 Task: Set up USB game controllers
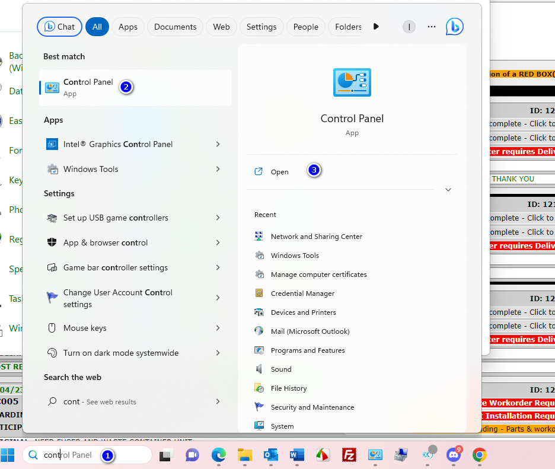pyautogui.click(x=115, y=218)
